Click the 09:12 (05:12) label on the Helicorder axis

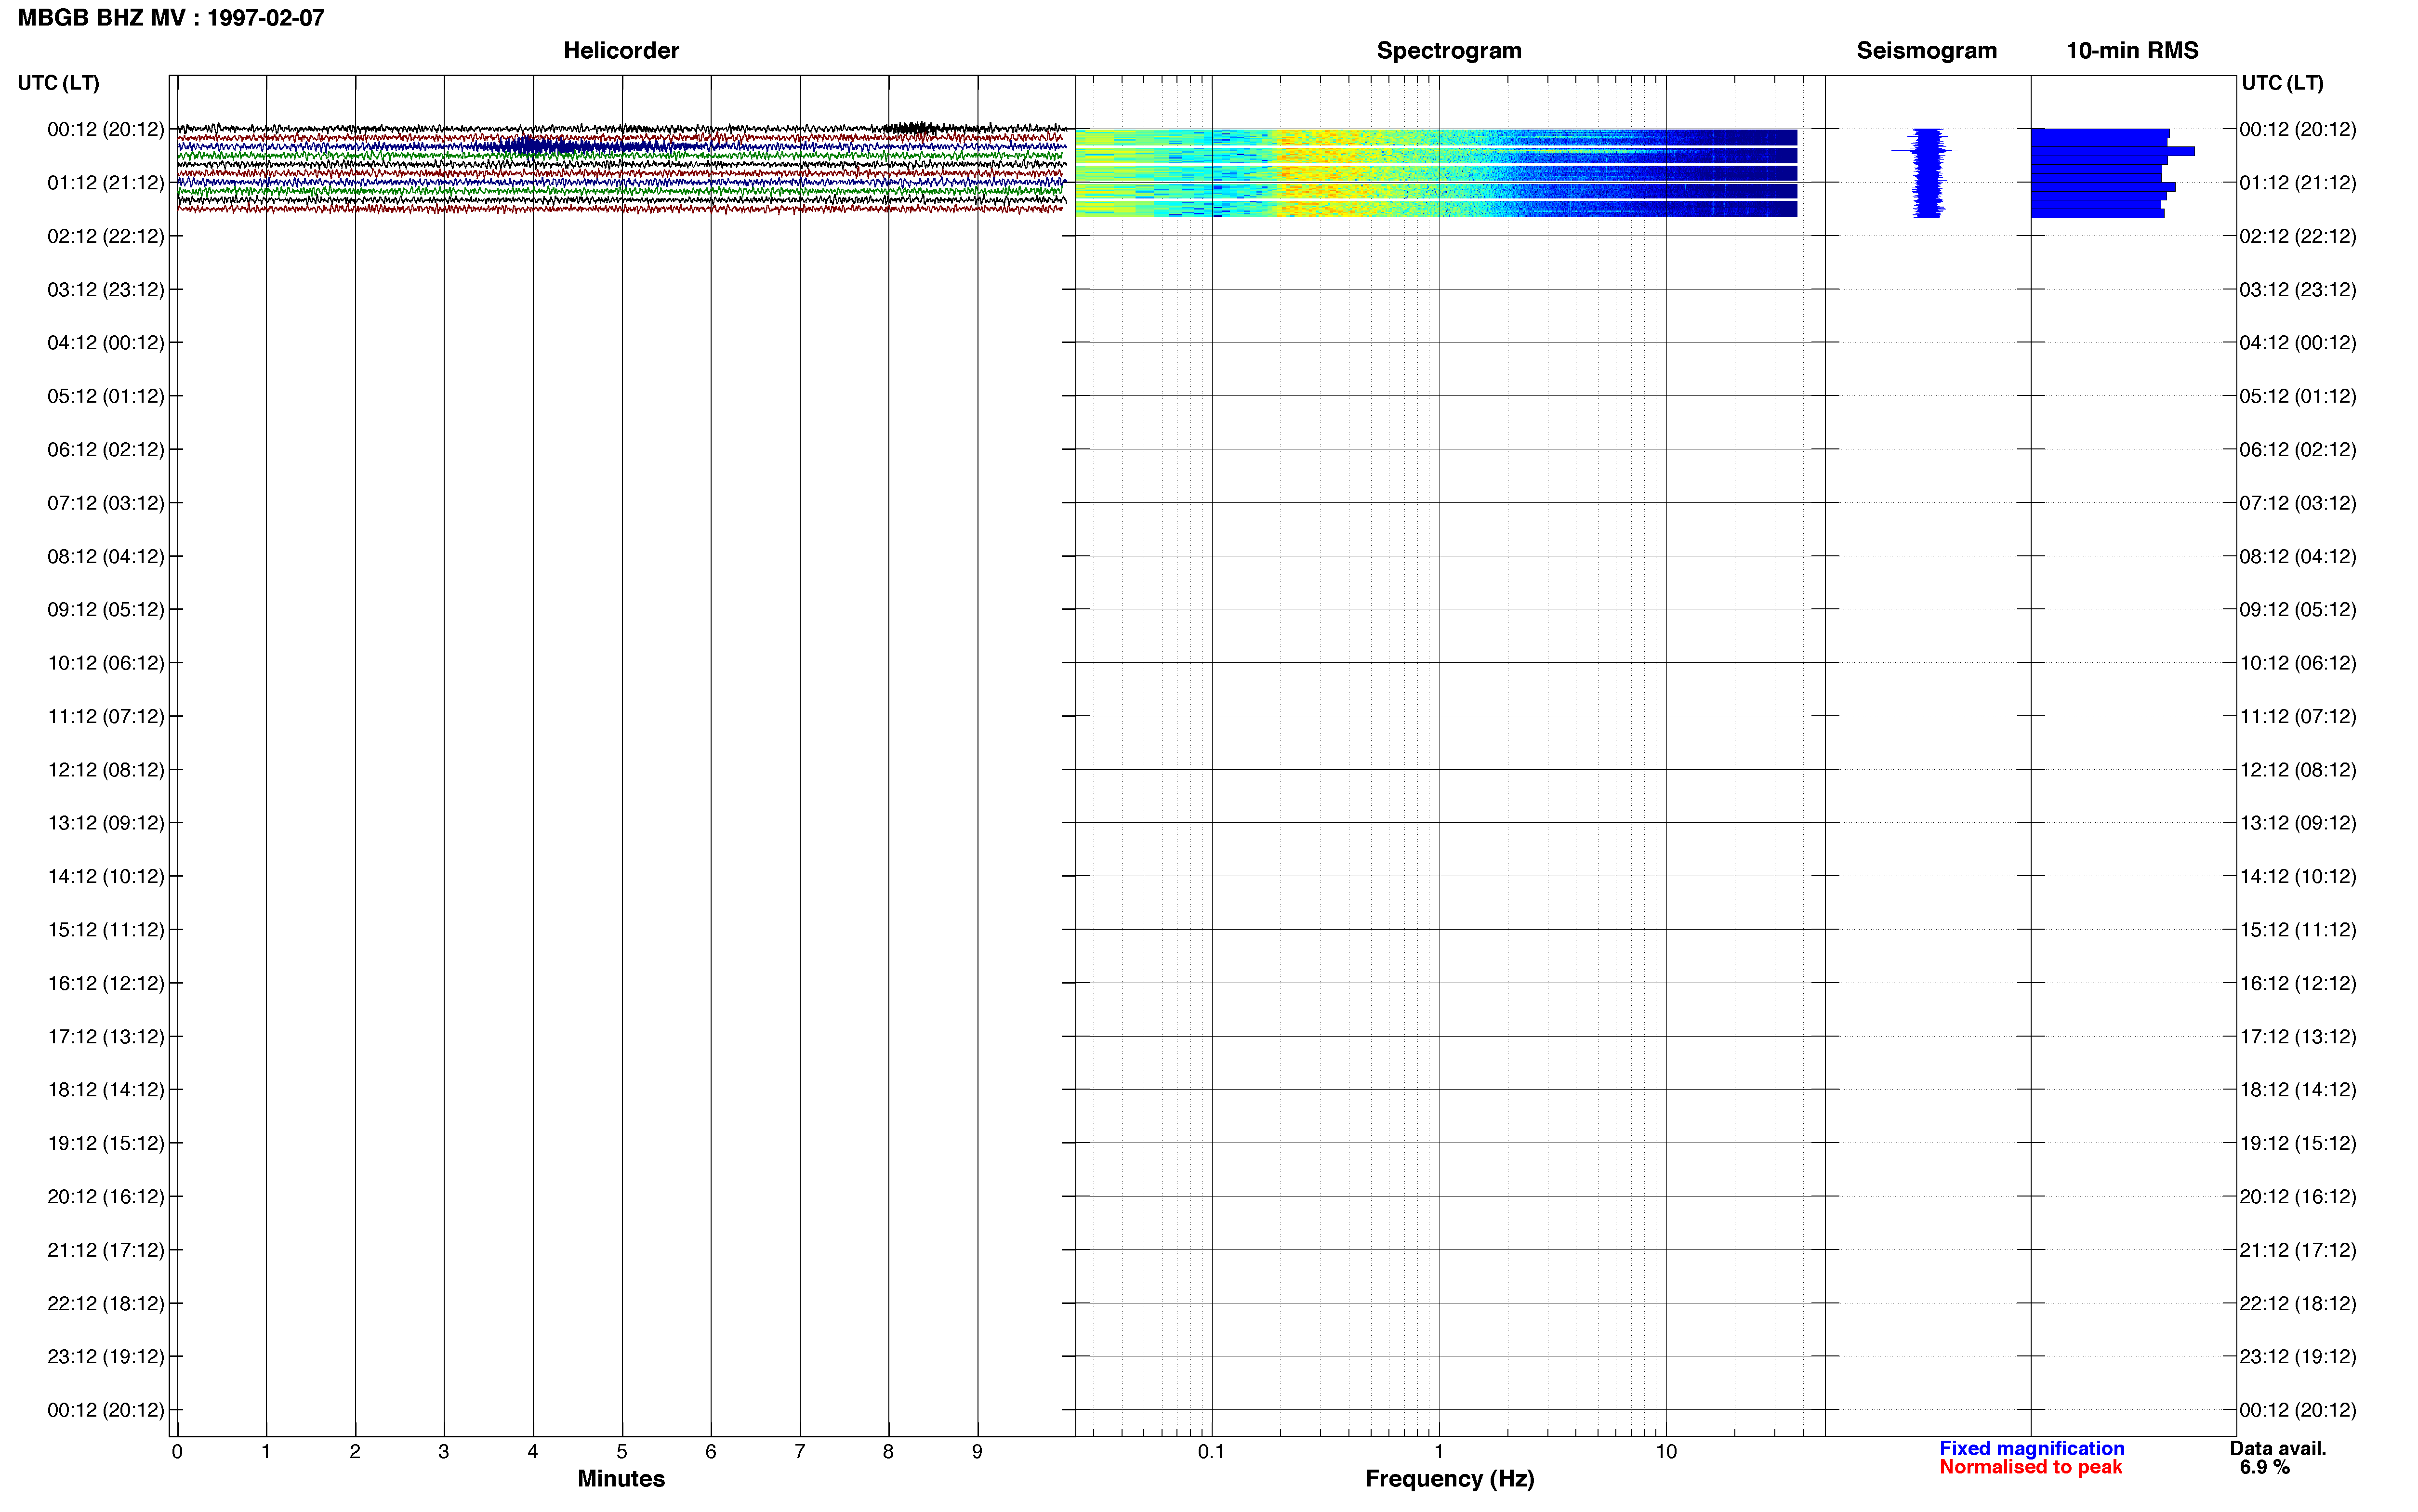(x=105, y=610)
